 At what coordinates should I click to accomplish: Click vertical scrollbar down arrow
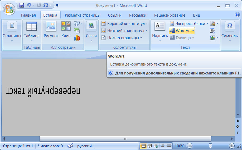tap(238, 114)
